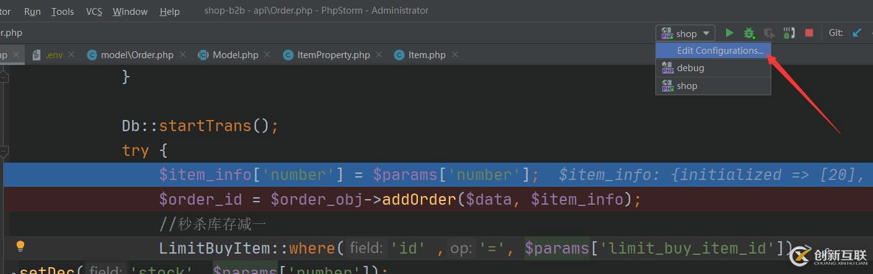Click the intention lightbulb in the gutter
Screen dimensions: 873x274
pos(20,246)
